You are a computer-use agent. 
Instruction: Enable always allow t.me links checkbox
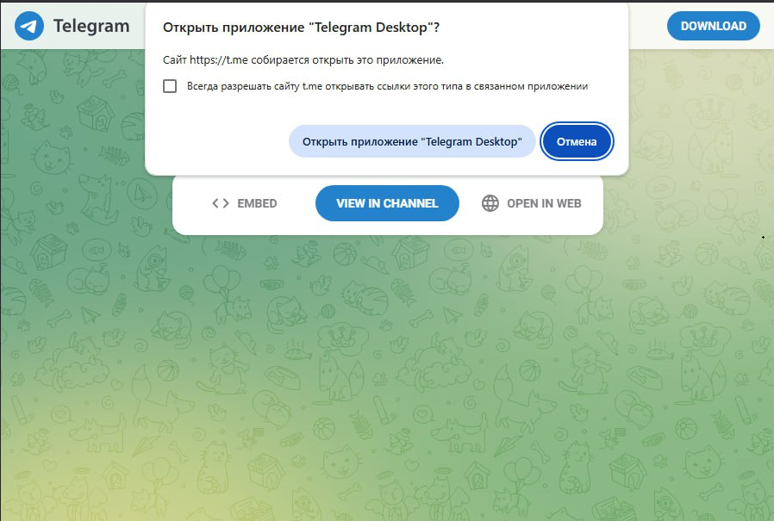coord(170,86)
